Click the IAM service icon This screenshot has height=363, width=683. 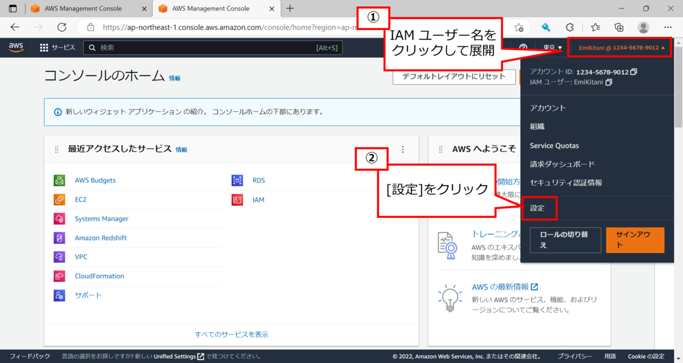[237, 200]
